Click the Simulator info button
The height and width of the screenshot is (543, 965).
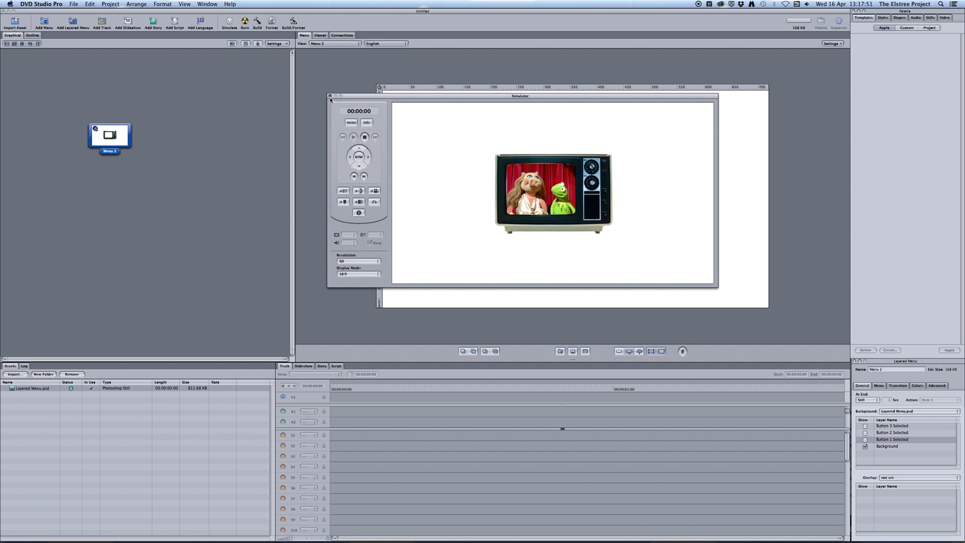point(359,213)
